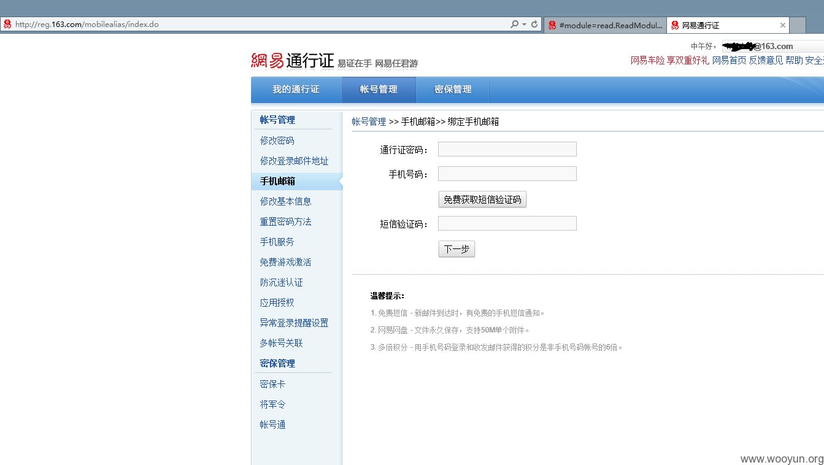Go to 网易首页 link

tap(729, 60)
